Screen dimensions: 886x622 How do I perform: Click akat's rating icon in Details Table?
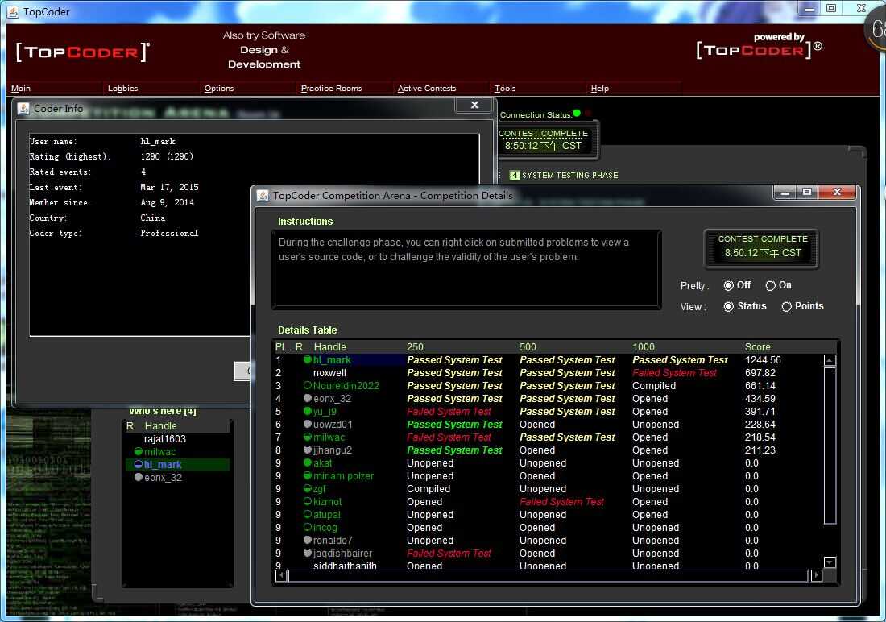coord(308,462)
